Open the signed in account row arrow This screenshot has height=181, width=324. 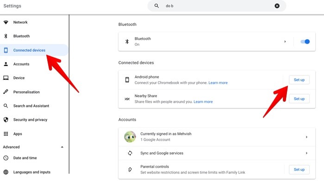tap(306, 137)
